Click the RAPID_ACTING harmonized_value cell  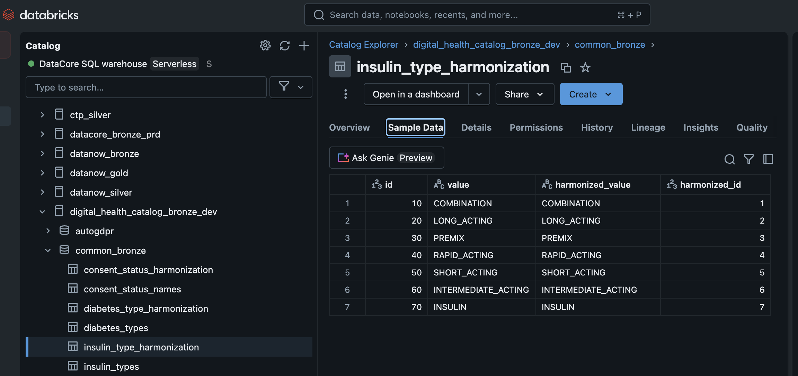598,255
